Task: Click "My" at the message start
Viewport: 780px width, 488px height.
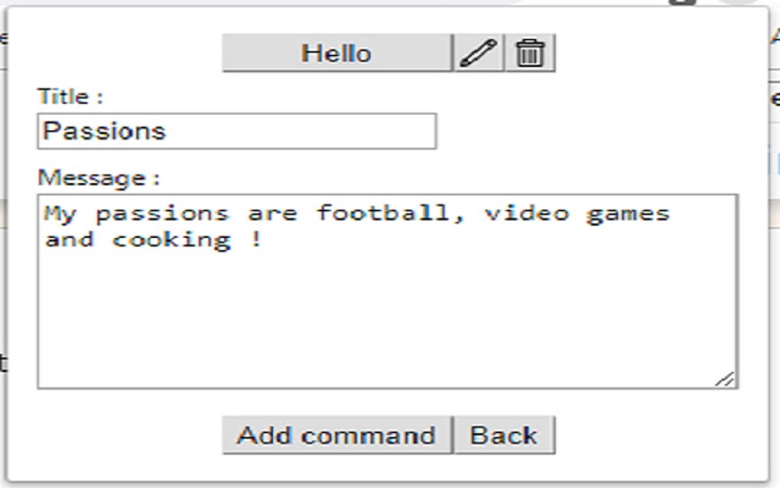Action: 60,213
